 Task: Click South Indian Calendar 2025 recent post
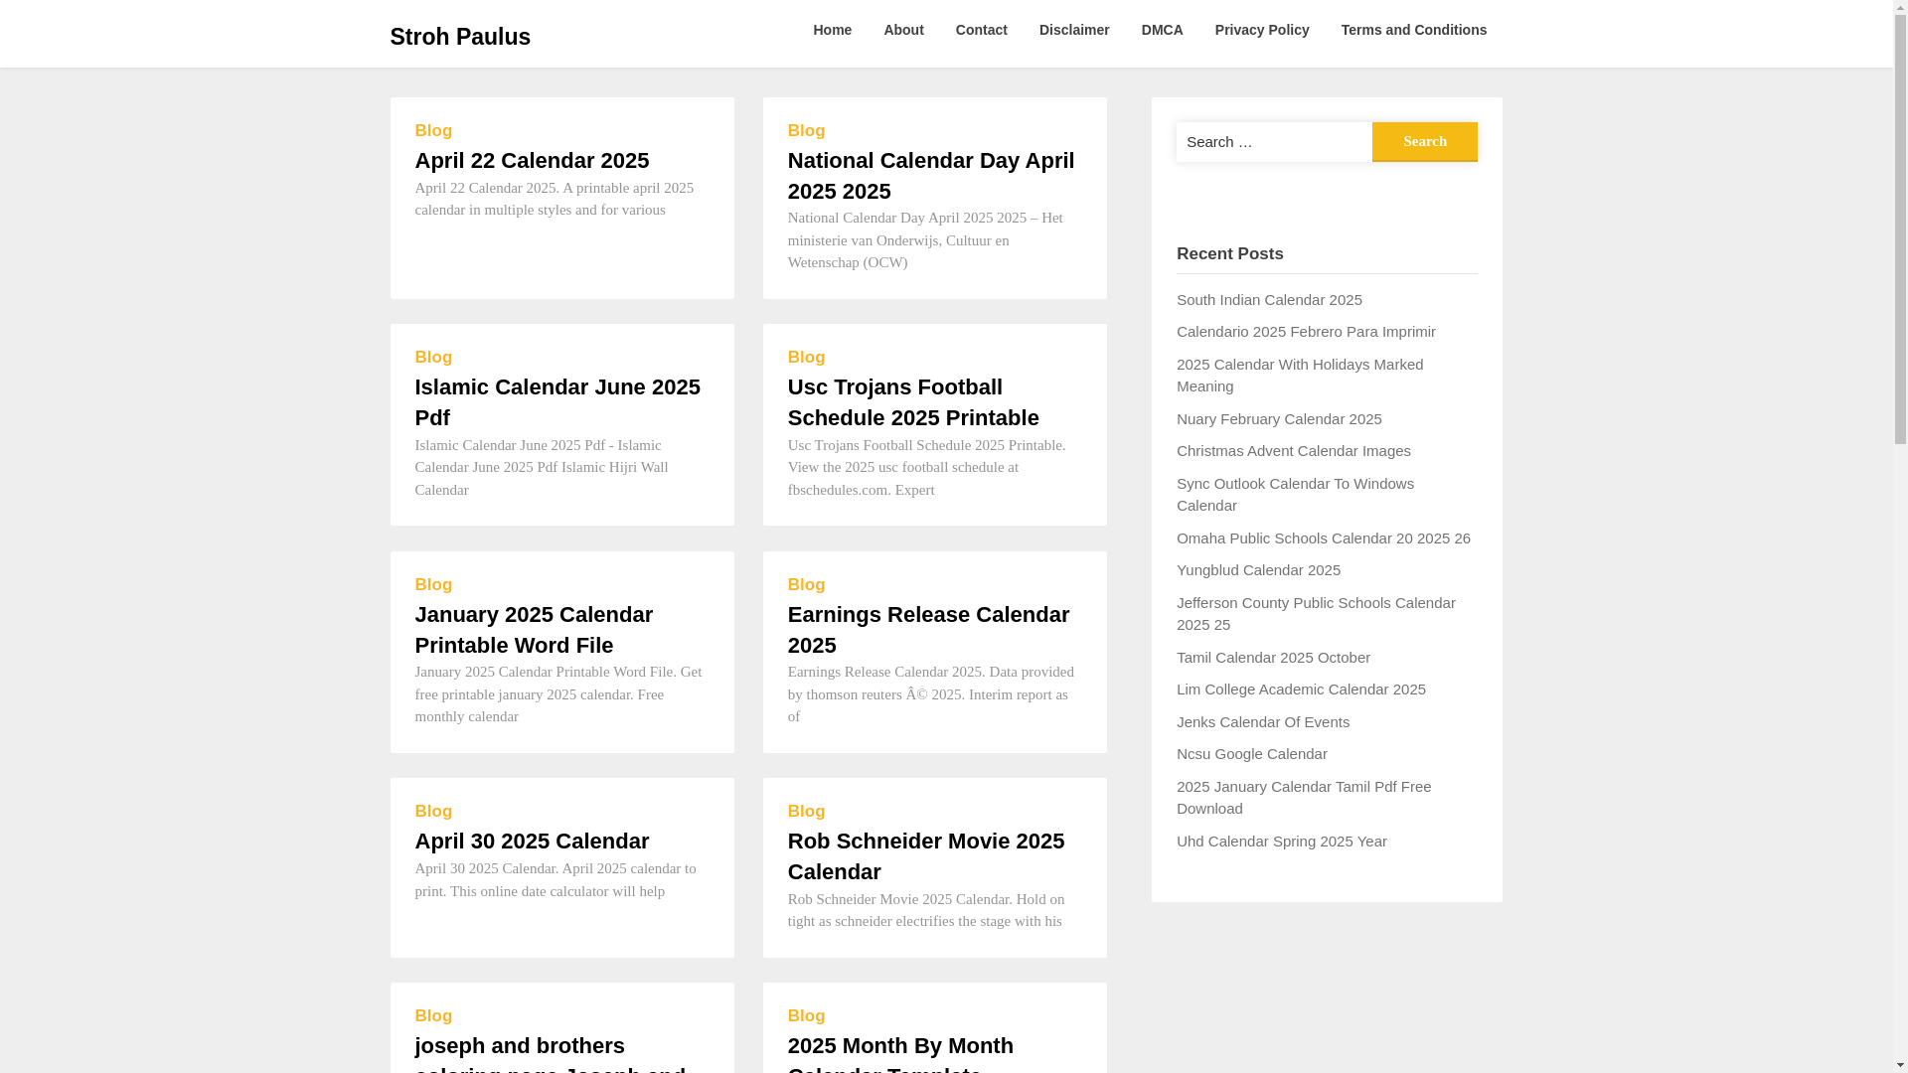pyautogui.click(x=1268, y=299)
